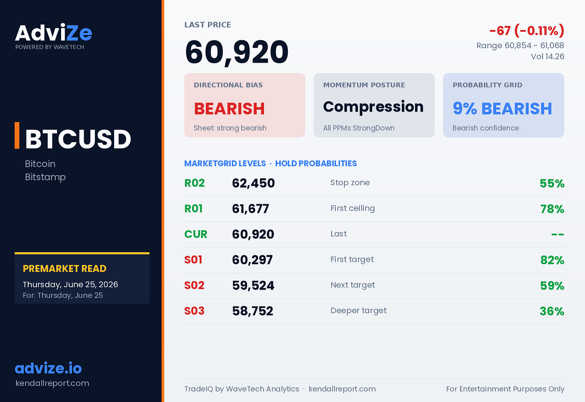This screenshot has width=585, height=402.
Task: Click the 'First ceiling' description
Action: 352,208
